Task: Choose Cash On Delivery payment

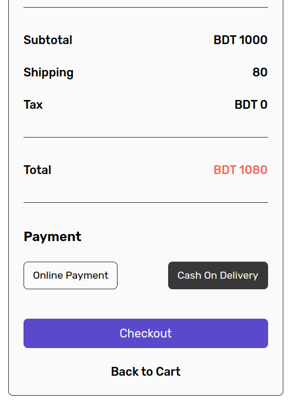Action: click(218, 275)
